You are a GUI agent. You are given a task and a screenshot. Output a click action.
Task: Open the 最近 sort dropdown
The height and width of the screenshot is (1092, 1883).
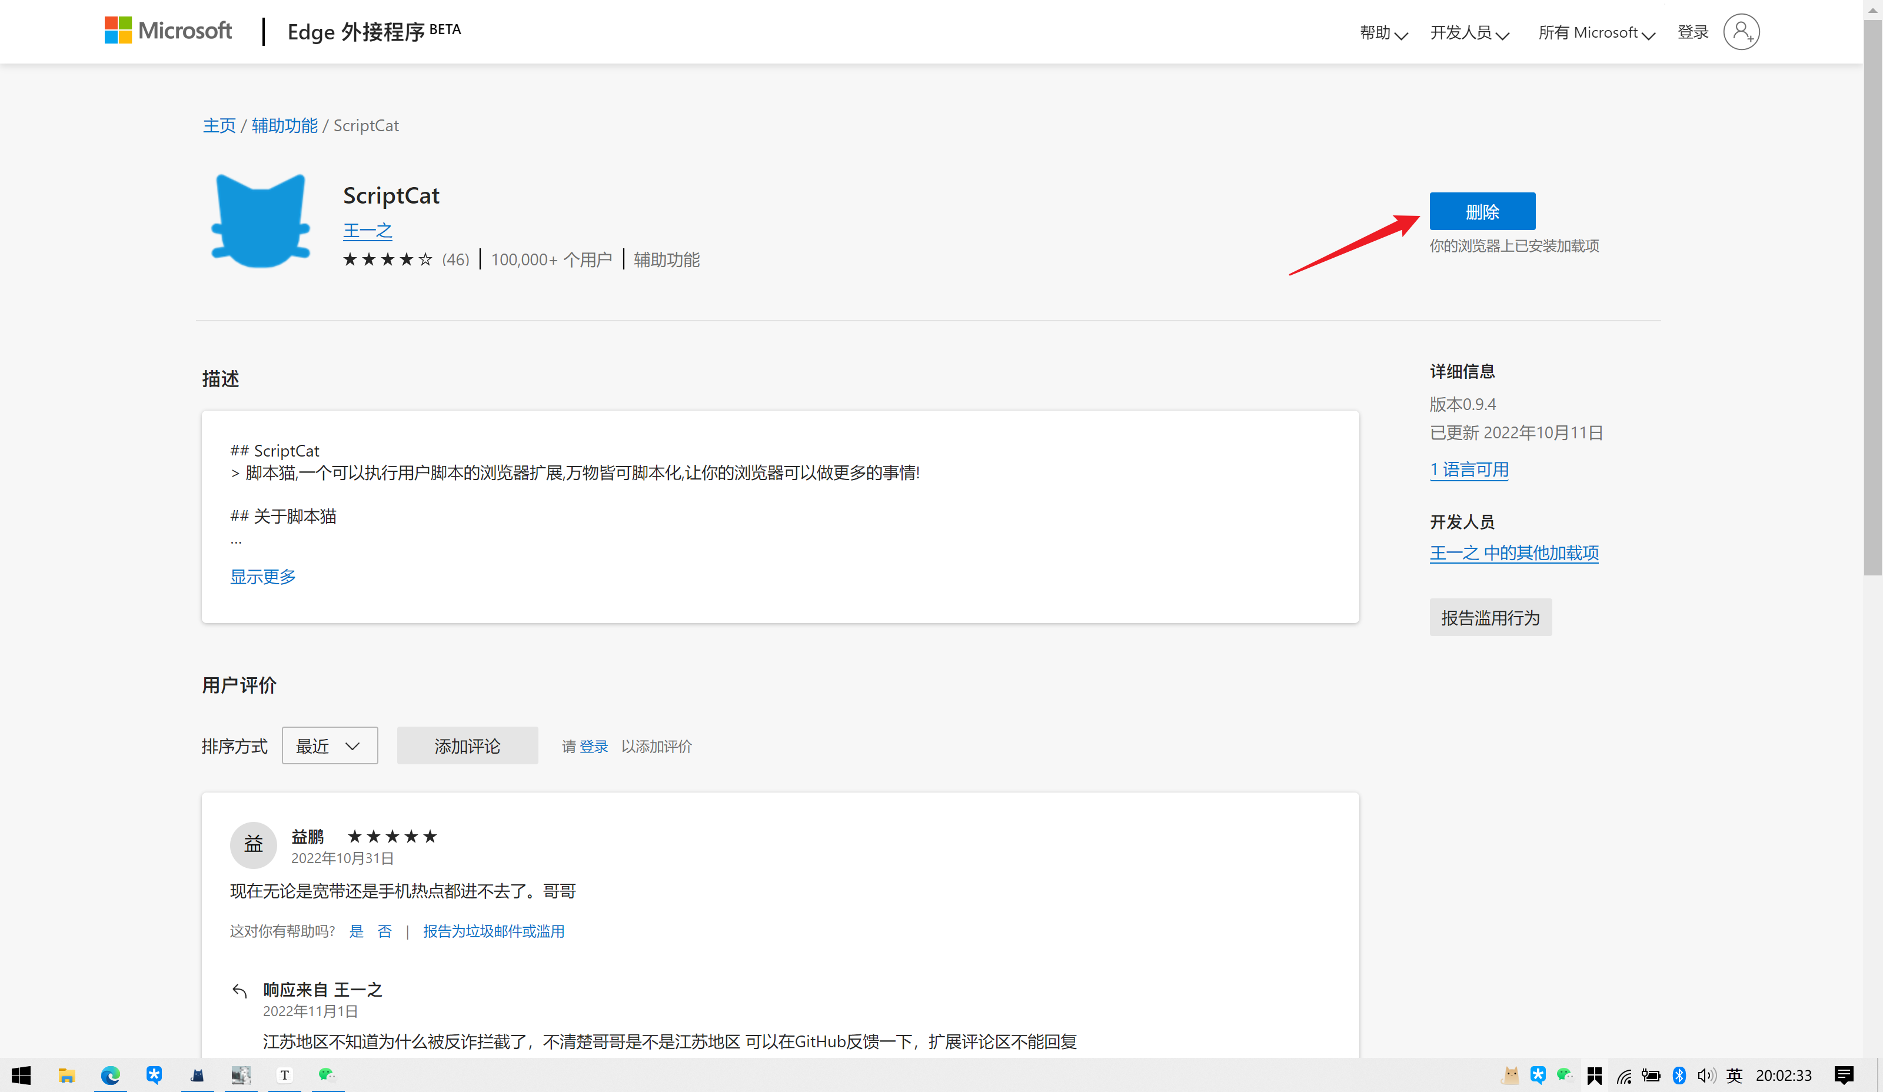click(330, 745)
